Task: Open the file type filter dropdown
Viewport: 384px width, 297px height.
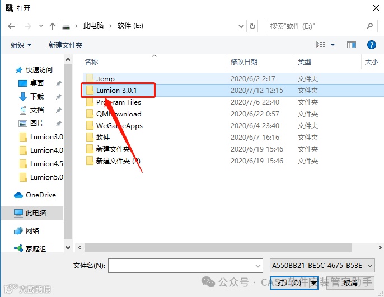Action: pyautogui.click(x=322, y=266)
